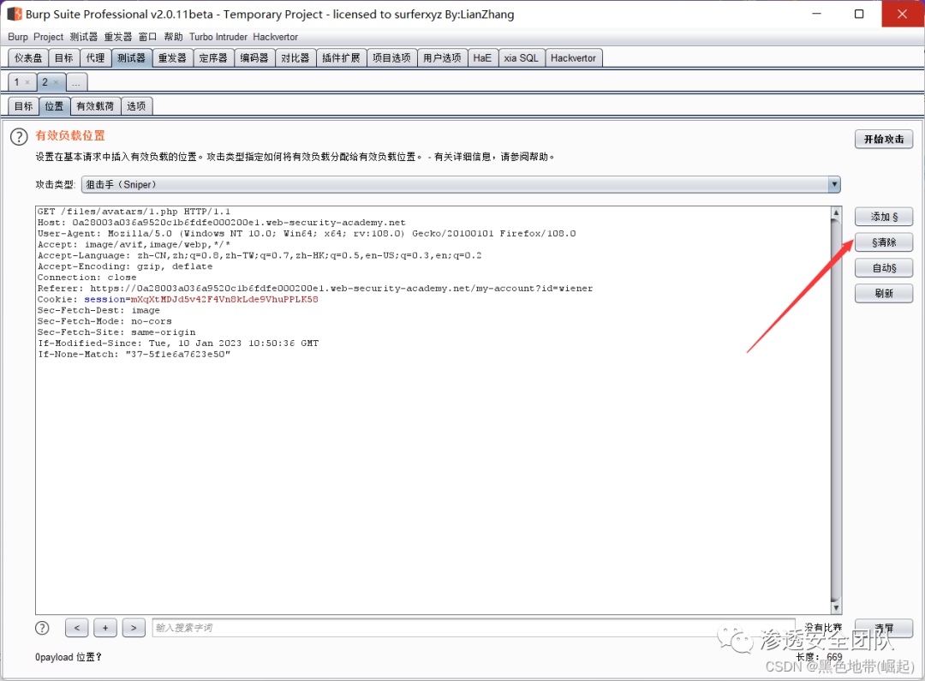Image resolution: width=925 pixels, height=681 pixels.
Task: Click the 0payload 位置 status text
Action: (69, 657)
